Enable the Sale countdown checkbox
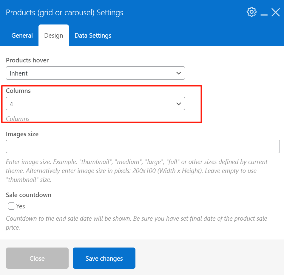 click(x=12, y=206)
